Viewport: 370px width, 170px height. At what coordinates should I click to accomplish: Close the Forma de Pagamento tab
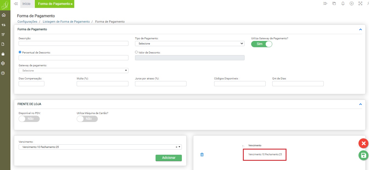click(71, 4)
